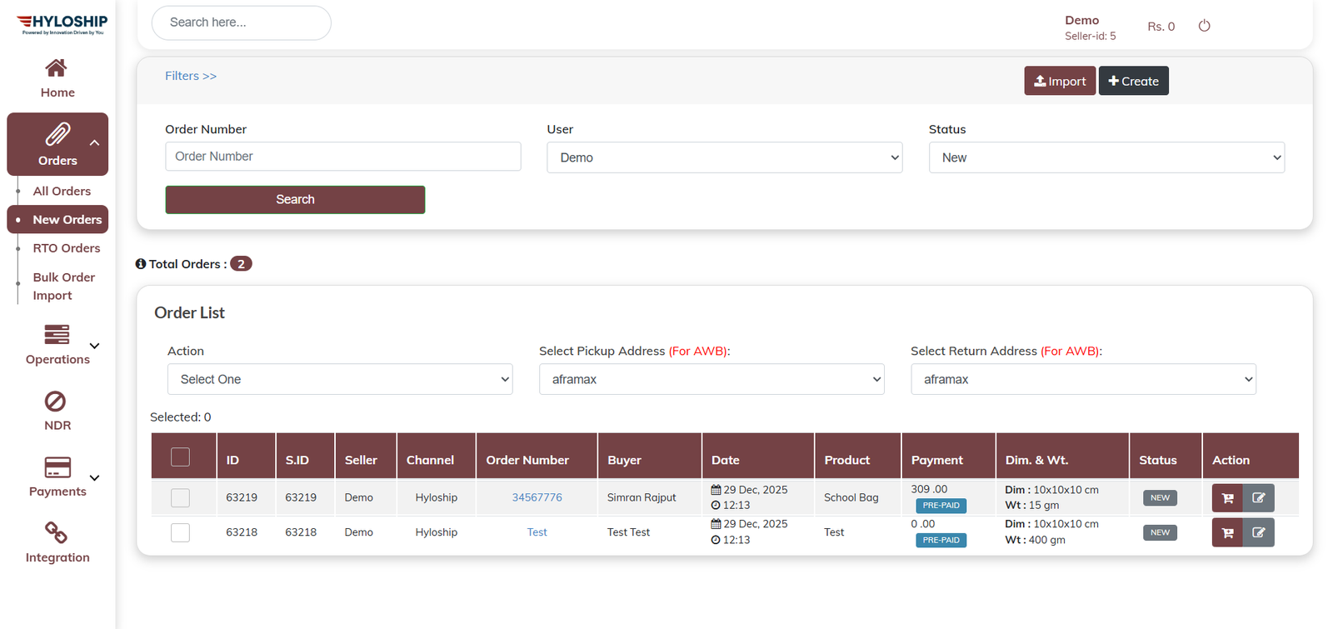This screenshot has width=1333, height=629.
Task: Click the power logout icon
Action: click(x=1204, y=26)
